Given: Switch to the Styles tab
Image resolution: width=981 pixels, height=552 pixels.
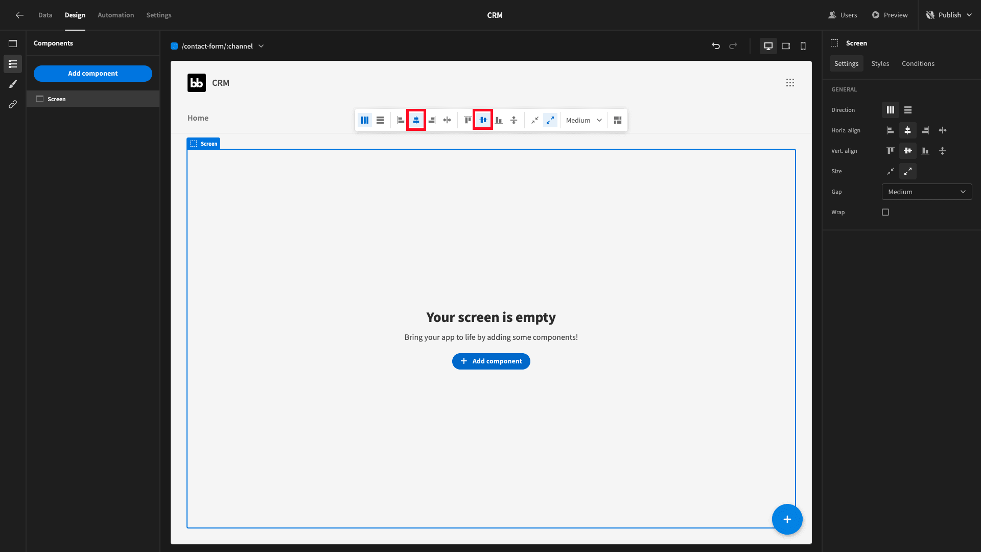Looking at the screenshot, I should pyautogui.click(x=880, y=63).
